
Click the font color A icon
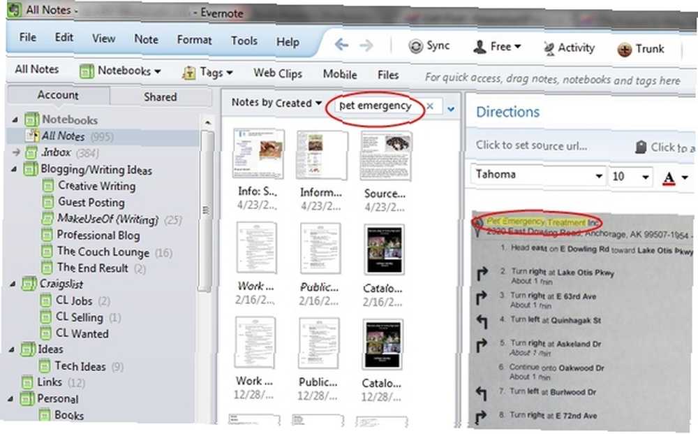pyautogui.click(x=668, y=178)
